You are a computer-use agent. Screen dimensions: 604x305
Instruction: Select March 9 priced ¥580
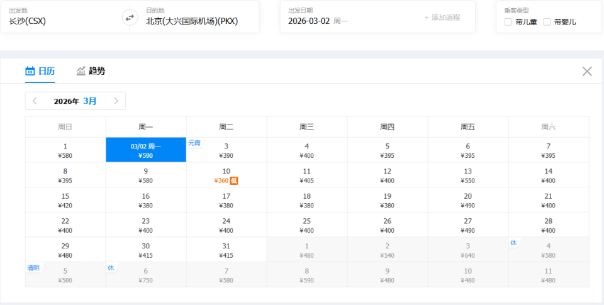(x=146, y=175)
